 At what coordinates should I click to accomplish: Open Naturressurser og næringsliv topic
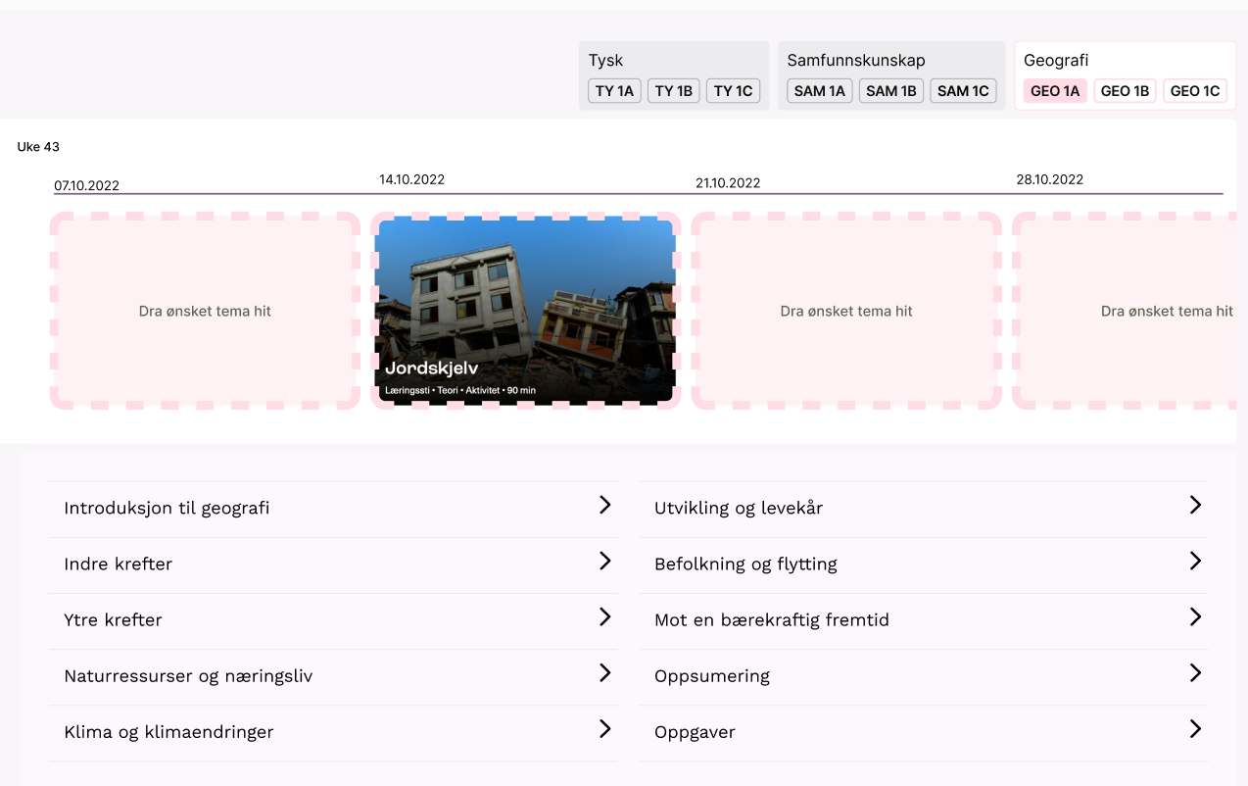pos(333,676)
